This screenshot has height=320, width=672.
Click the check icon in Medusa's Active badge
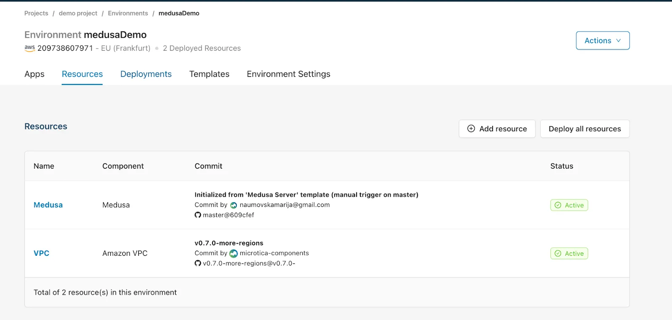pos(558,205)
